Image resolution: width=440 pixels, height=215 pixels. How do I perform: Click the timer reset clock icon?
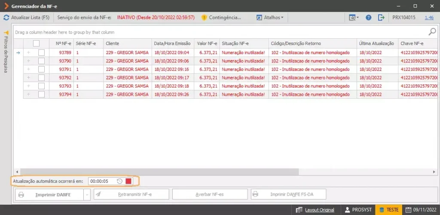(x=119, y=181)
